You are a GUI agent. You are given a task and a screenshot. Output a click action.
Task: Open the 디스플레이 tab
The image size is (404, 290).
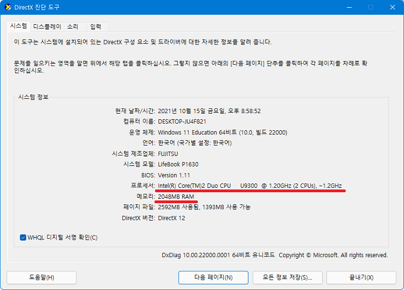pyautogui.click(x=47, y=26)
